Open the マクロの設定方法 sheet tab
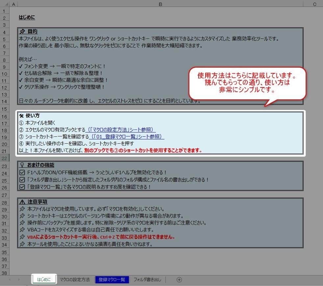Viewport: 323px width, 286px height. [x=75, y=279]
